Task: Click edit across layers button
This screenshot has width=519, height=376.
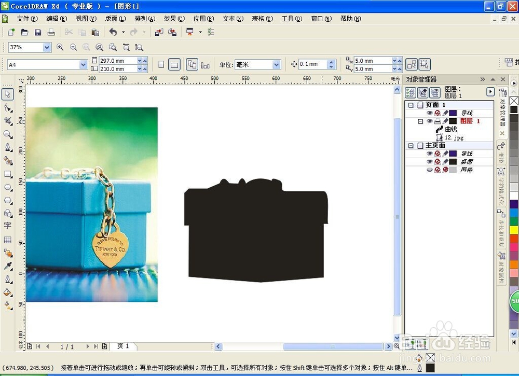Action: point(422,93)
